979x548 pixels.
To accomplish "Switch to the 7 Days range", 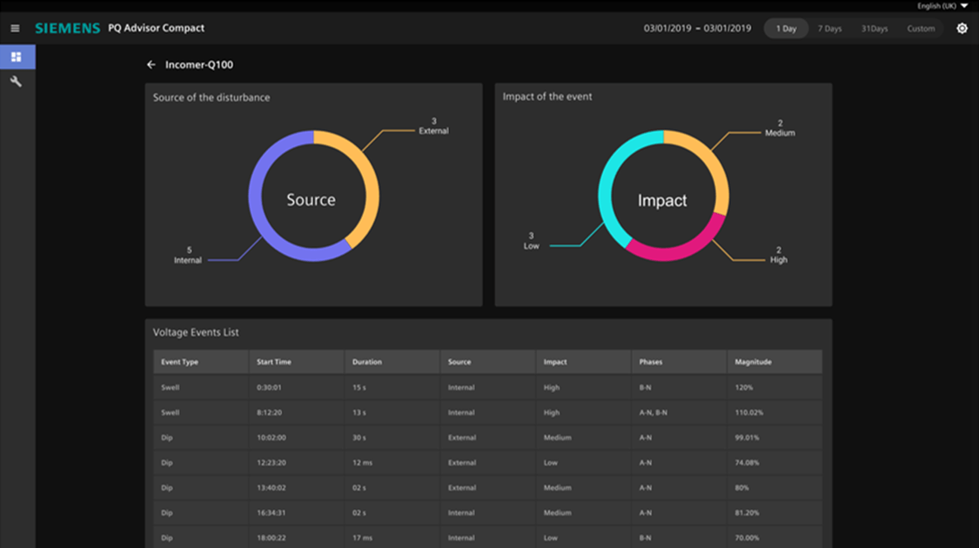I will (829, 29).
